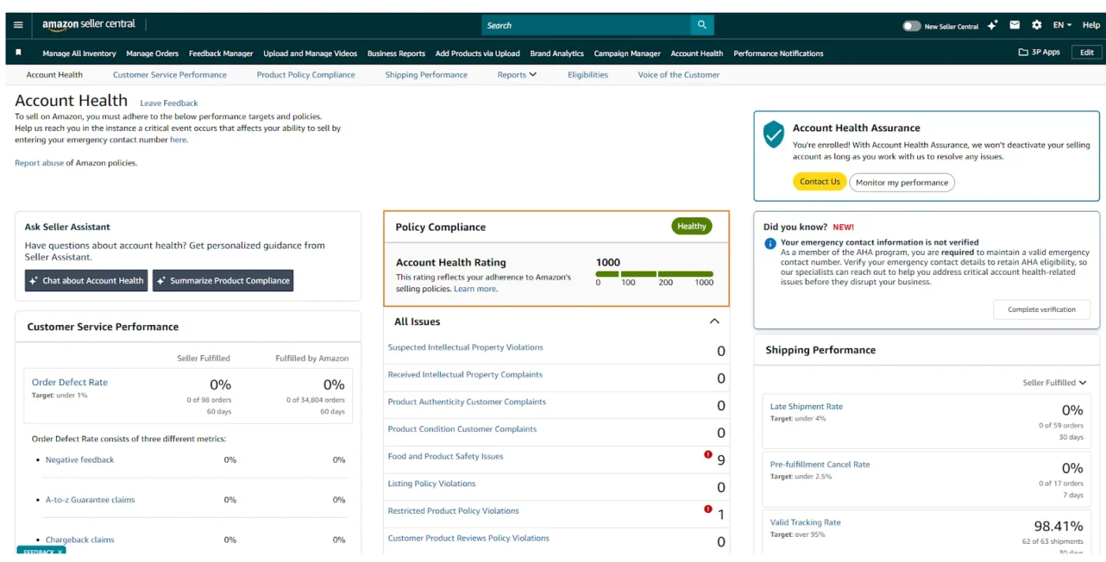Collapse the All Issues section
Image resolution: width=1106 pixels, height=562 pixels.
(714, 321)
